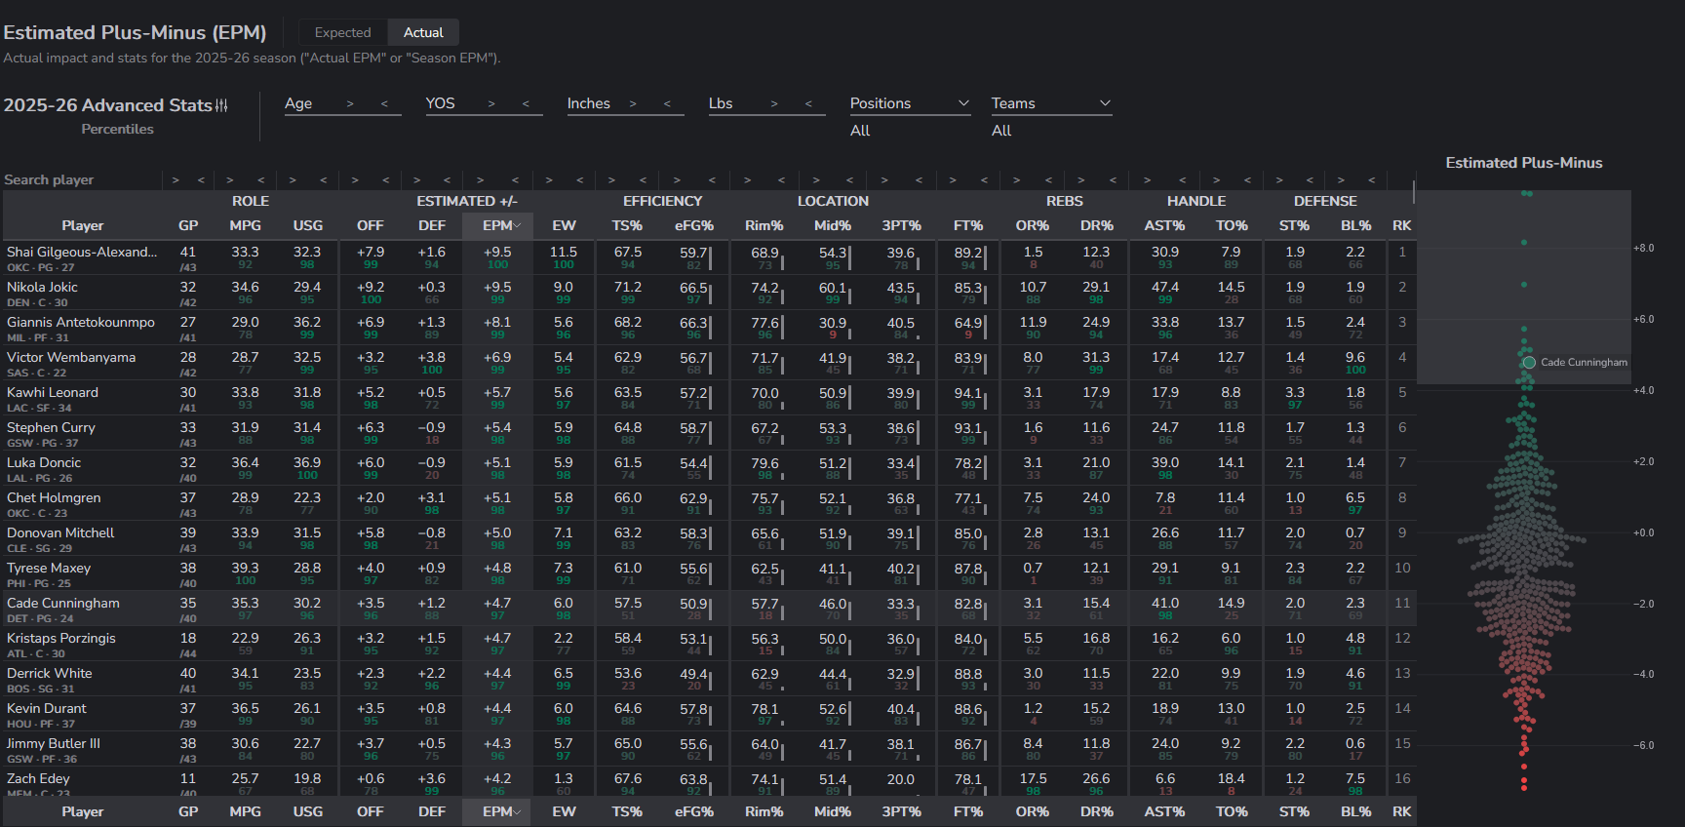The width and height of the screenshot is (1685, 827).
Task: Click the YOS greater-than filter arrow
Action: point(491,103)
